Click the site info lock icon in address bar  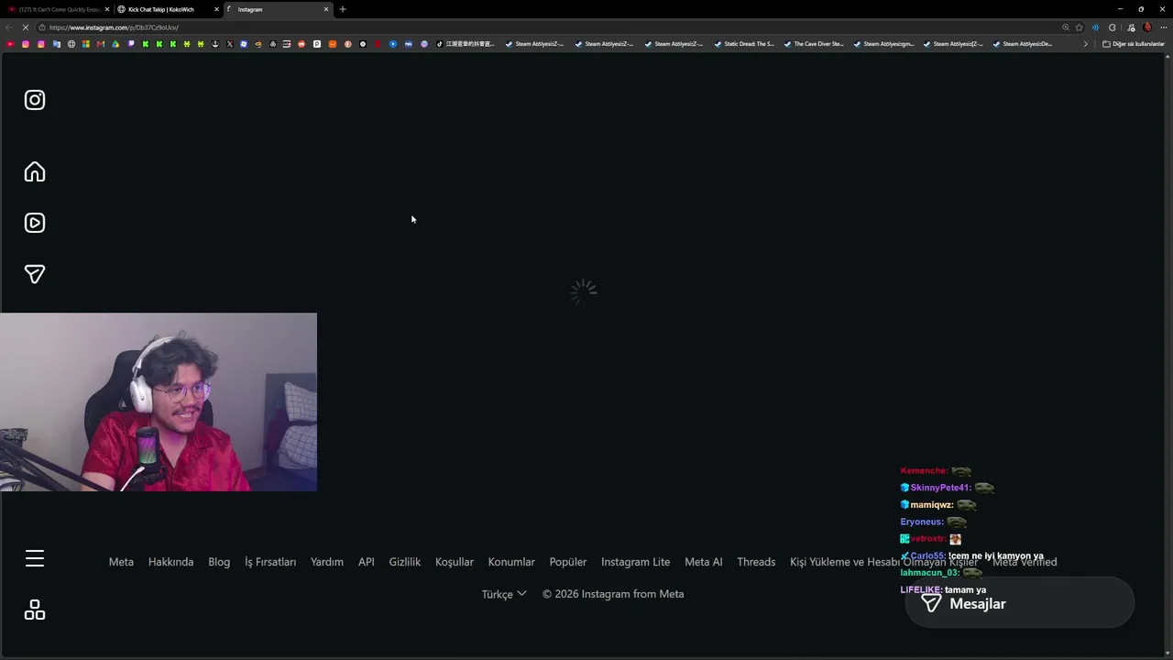click(x=41, y=27)
